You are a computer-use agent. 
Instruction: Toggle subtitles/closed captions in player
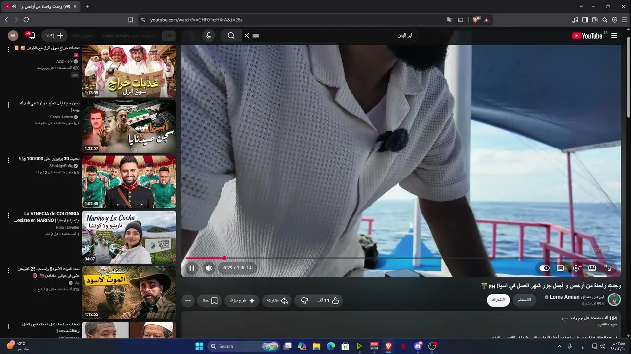pos(561,268)
